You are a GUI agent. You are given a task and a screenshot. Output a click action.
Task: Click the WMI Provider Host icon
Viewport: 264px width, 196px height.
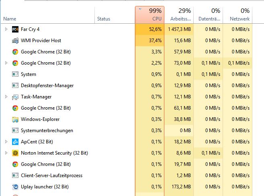click(15, 41)
